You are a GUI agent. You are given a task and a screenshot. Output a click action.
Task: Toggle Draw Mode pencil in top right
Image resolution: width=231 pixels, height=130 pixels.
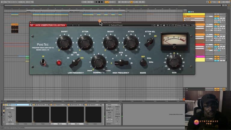tap(208, 2)
